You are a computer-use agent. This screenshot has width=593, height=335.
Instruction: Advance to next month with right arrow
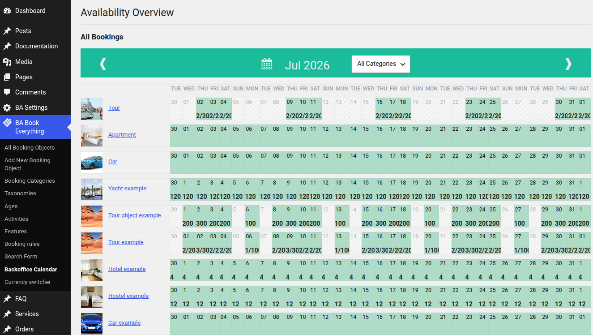click(x=568, y=64)
